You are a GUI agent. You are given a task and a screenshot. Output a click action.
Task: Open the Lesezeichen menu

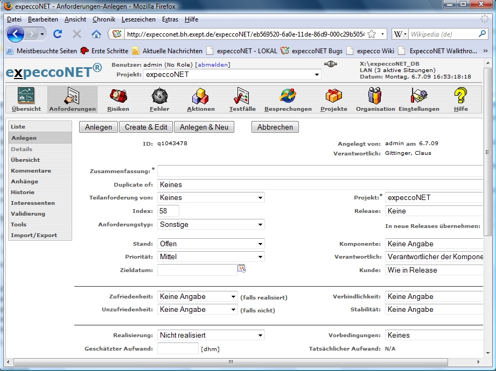pyautogui.click(x=138, y=19)
